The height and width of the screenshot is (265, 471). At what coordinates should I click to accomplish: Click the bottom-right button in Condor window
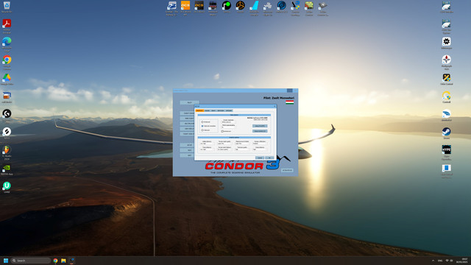288,170
